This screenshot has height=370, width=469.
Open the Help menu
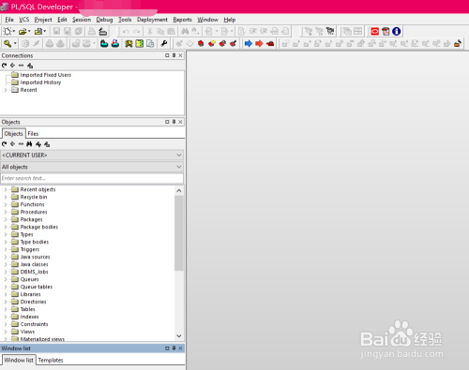pyautogui.click(x=230, y=20)
